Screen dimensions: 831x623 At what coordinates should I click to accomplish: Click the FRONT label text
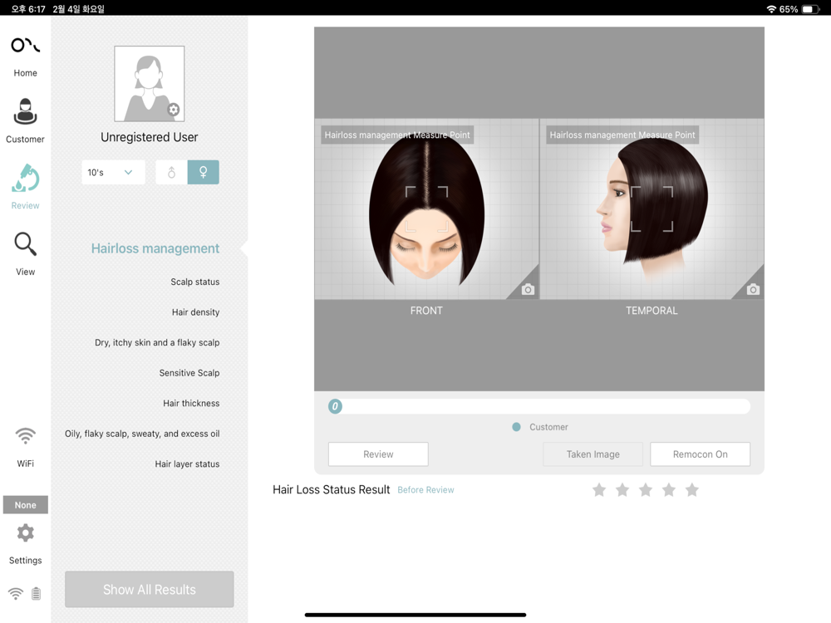tap(426, 311)
